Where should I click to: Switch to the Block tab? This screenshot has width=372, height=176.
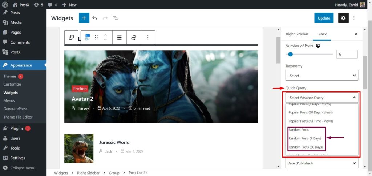tap(322, 34)
